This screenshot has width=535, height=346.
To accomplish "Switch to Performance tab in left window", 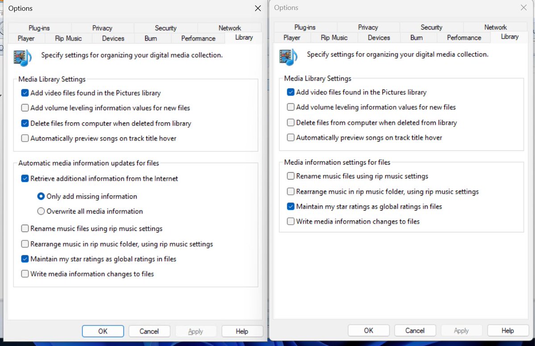I will (198, 38).
